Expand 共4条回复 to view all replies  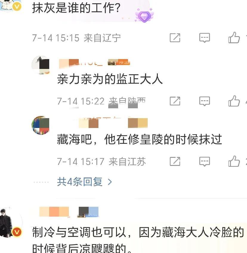tap(80, 182)
